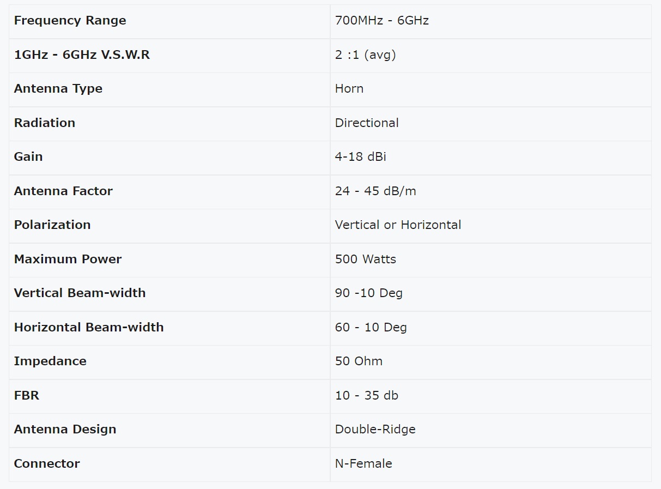Select the 4-18 dBi value
The image size is (661, 489).
(x=360, y=157)
